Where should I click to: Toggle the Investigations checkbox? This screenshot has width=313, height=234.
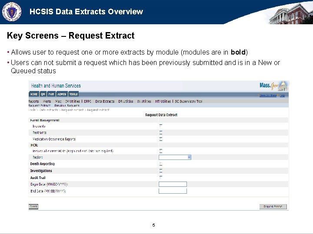pyautogui.click(x=161, y=171)
